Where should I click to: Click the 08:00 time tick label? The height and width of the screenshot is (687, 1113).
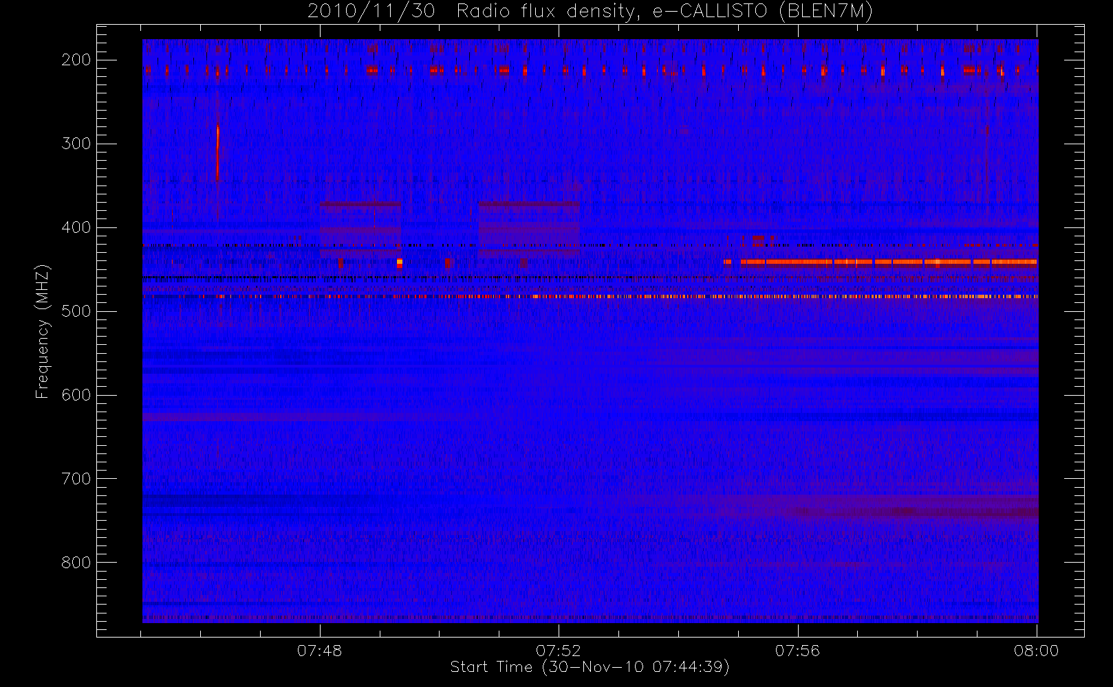1037,650
